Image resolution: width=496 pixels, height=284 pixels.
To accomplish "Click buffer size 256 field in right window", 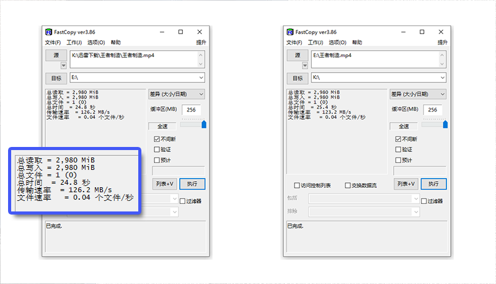I will pos(432,110).
